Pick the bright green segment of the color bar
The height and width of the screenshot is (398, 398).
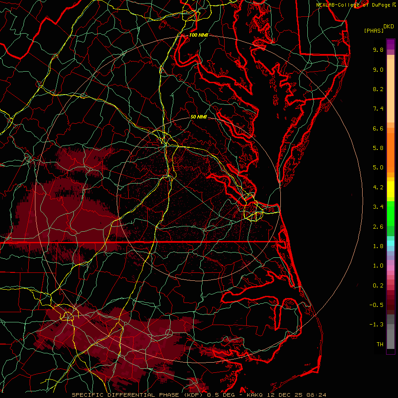coord(390,214)
